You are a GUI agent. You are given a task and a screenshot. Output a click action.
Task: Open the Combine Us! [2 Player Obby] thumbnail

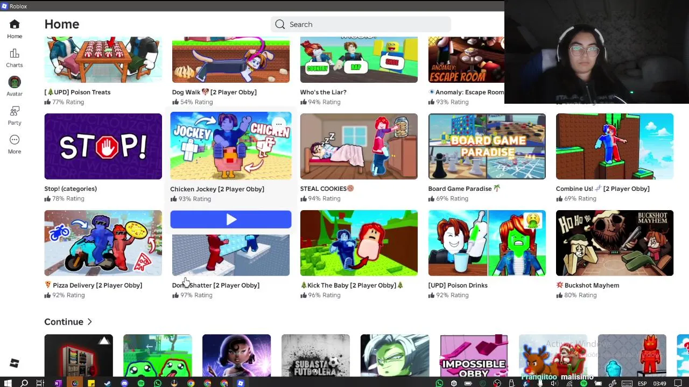click(x=614, y=146)
